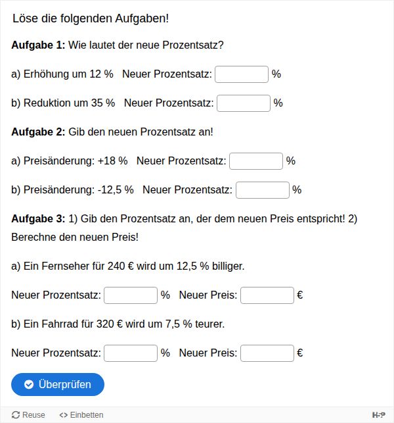Focus the Erhöhung um 12 % answer field
This screenshot has height=423, width=394.
click(x=242, y=74)
